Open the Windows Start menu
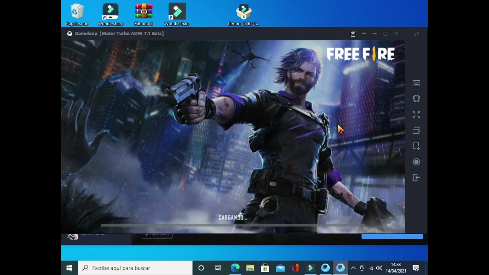 tap(69, 268)
